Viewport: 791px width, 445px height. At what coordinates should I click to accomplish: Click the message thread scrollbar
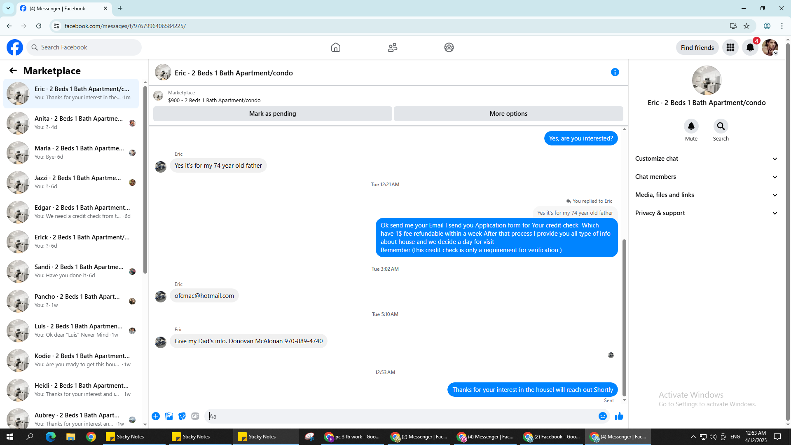pos(624,317)
